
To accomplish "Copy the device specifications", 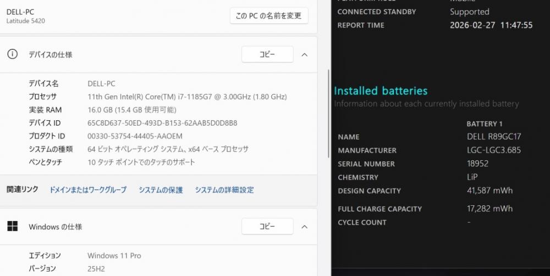I will pyautogui.click(x=267, y=54).
